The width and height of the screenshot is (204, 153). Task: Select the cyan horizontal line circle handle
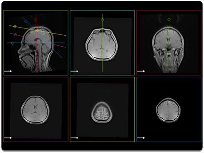pyautogui.click(x=13, y=43)
